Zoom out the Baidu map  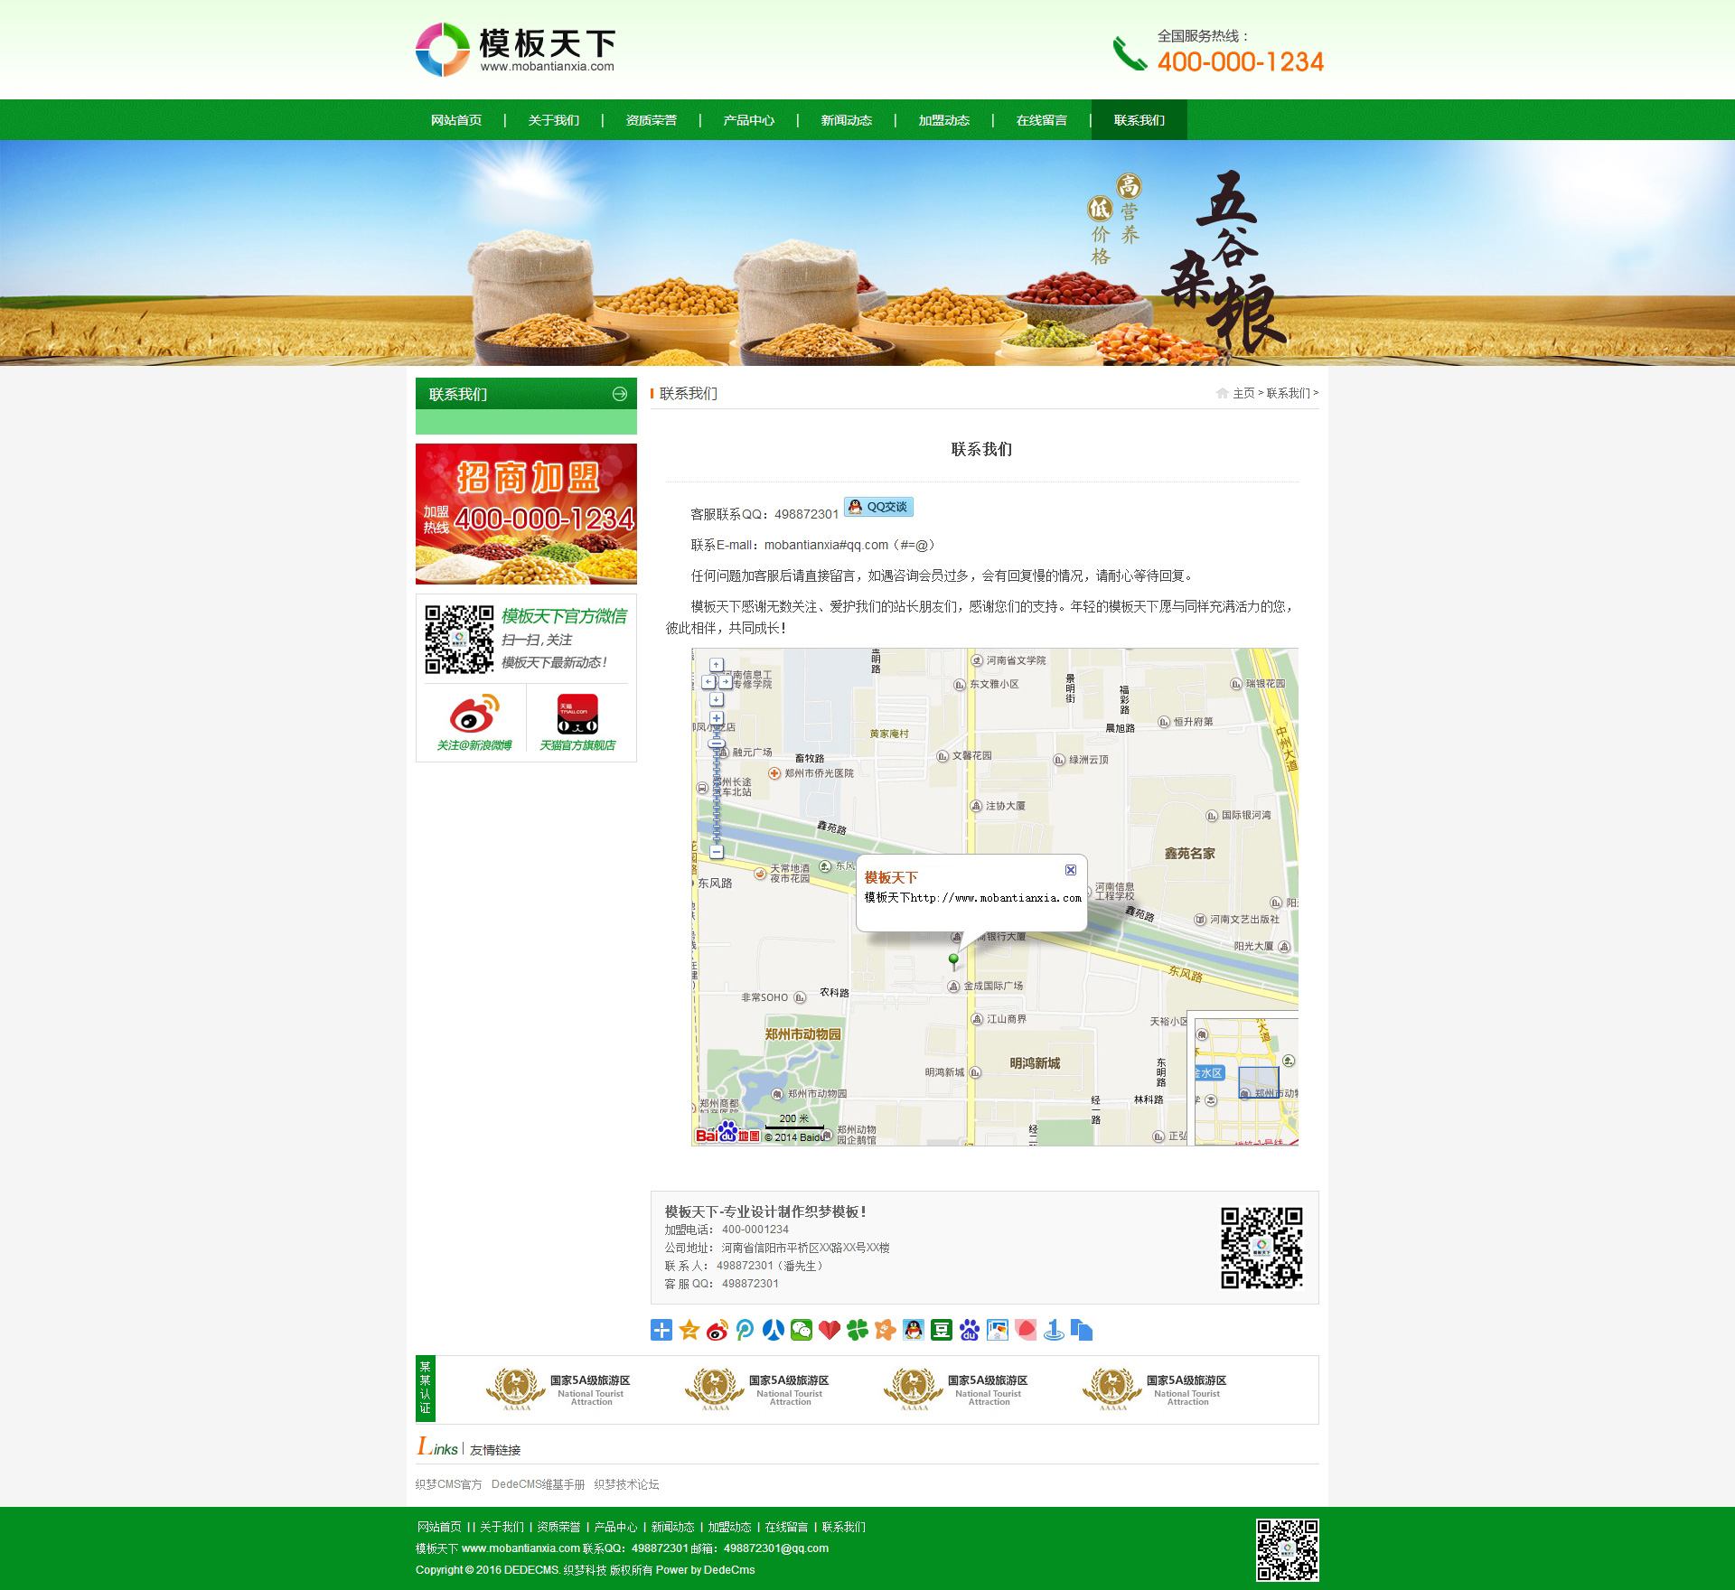717,851
